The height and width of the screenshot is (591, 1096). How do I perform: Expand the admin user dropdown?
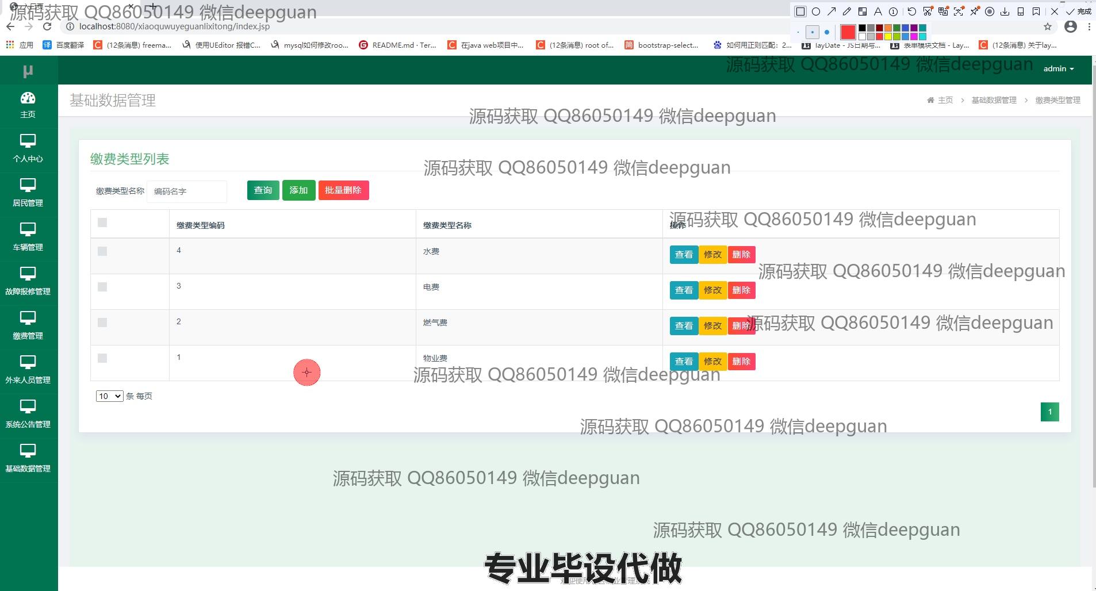click(1059, 68)
